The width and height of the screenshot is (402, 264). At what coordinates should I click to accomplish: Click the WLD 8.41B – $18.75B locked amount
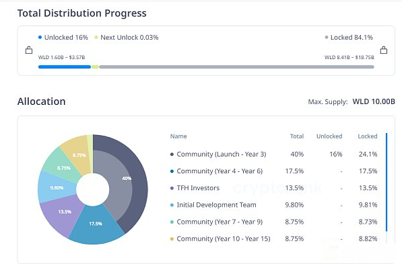click(x=349, y=57)
